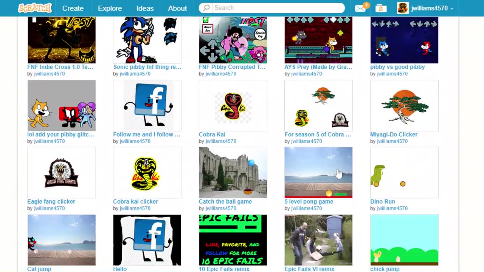
Task: Open Miyagi-Do Clicker thumbnail
Action: tap(404, 105)
